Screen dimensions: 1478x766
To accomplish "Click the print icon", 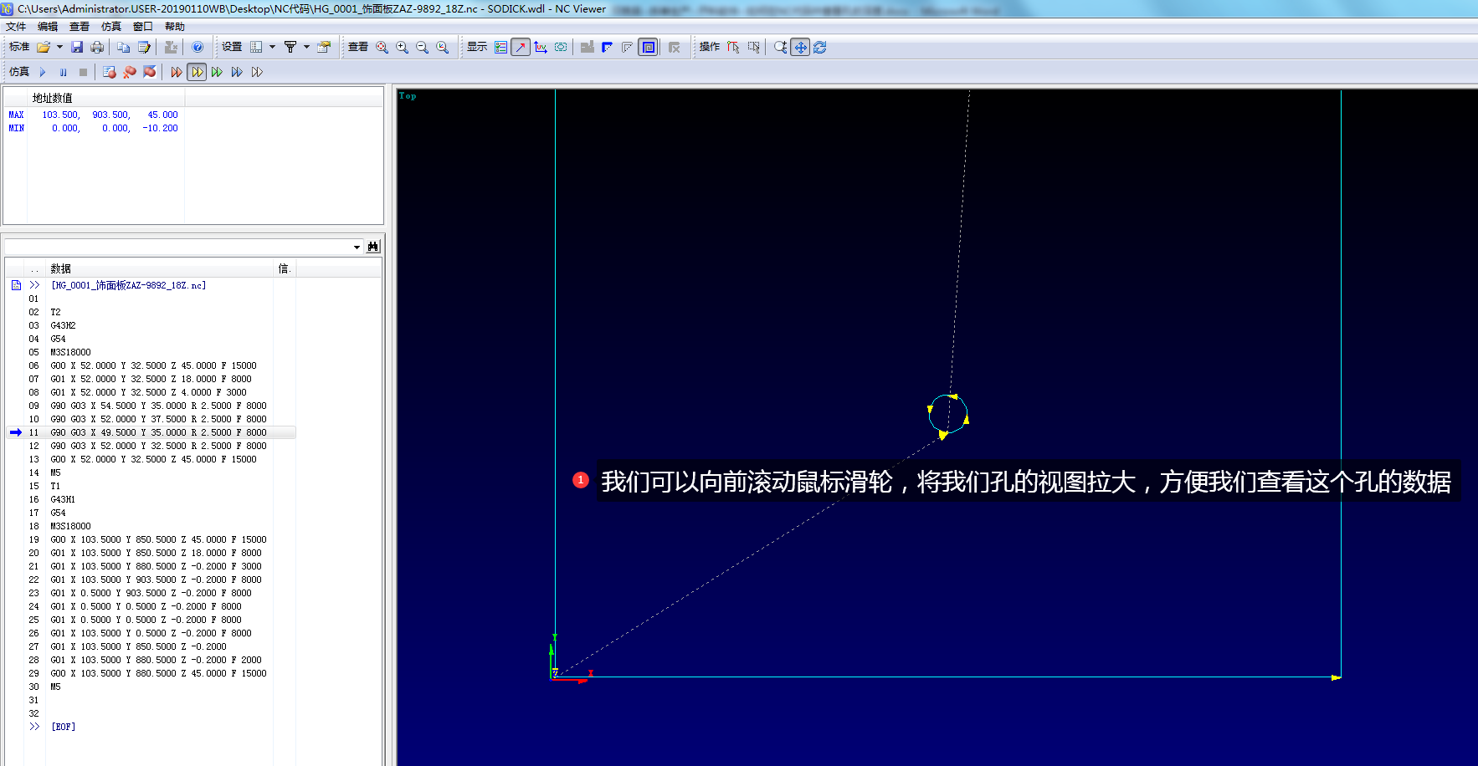I will click(97, 48).
